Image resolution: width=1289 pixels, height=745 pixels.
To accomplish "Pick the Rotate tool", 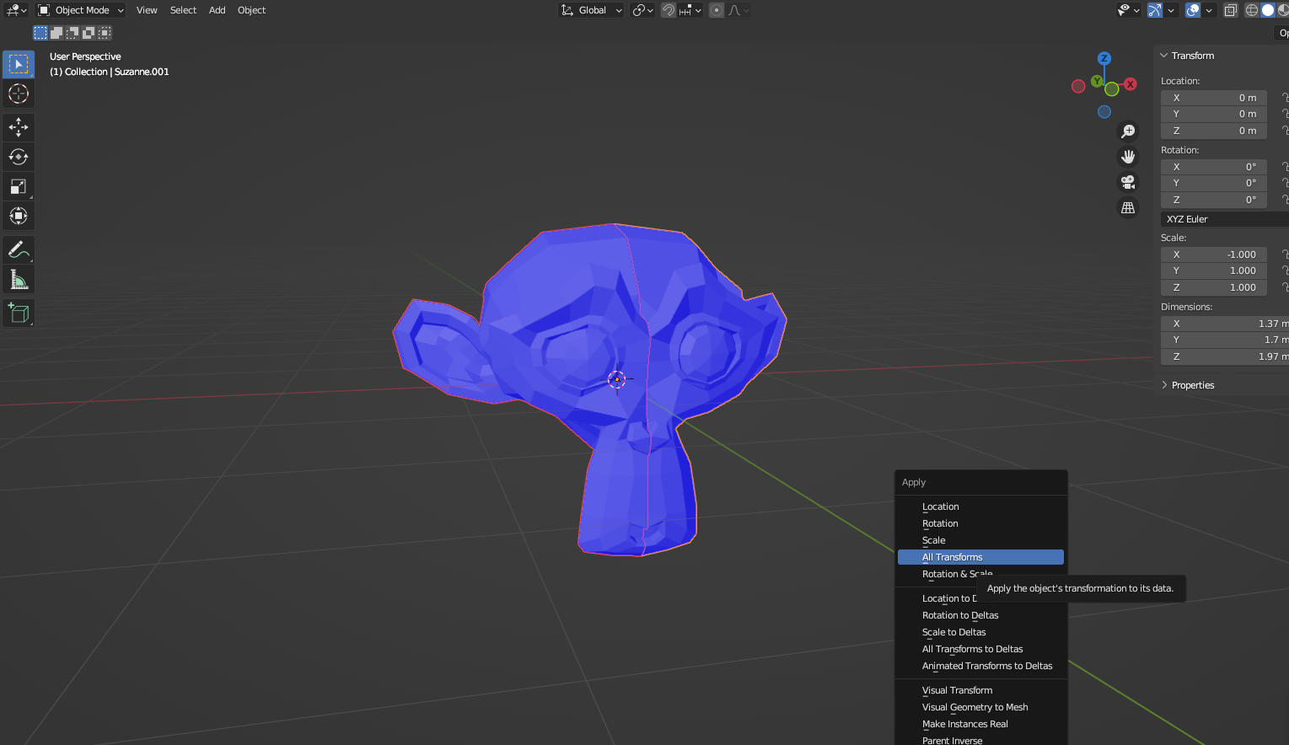I will (19, 157).
